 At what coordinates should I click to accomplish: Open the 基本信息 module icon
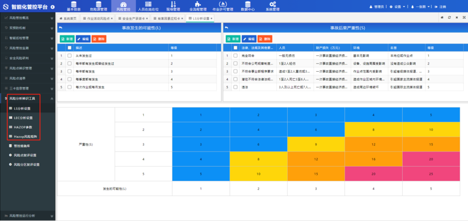(x=73, y=6)
